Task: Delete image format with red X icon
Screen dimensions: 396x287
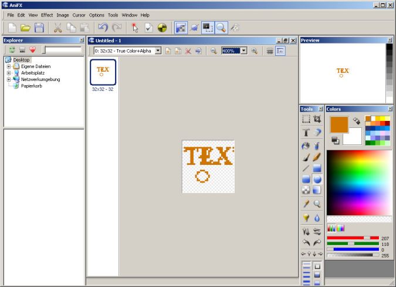Action: (188, 51)
